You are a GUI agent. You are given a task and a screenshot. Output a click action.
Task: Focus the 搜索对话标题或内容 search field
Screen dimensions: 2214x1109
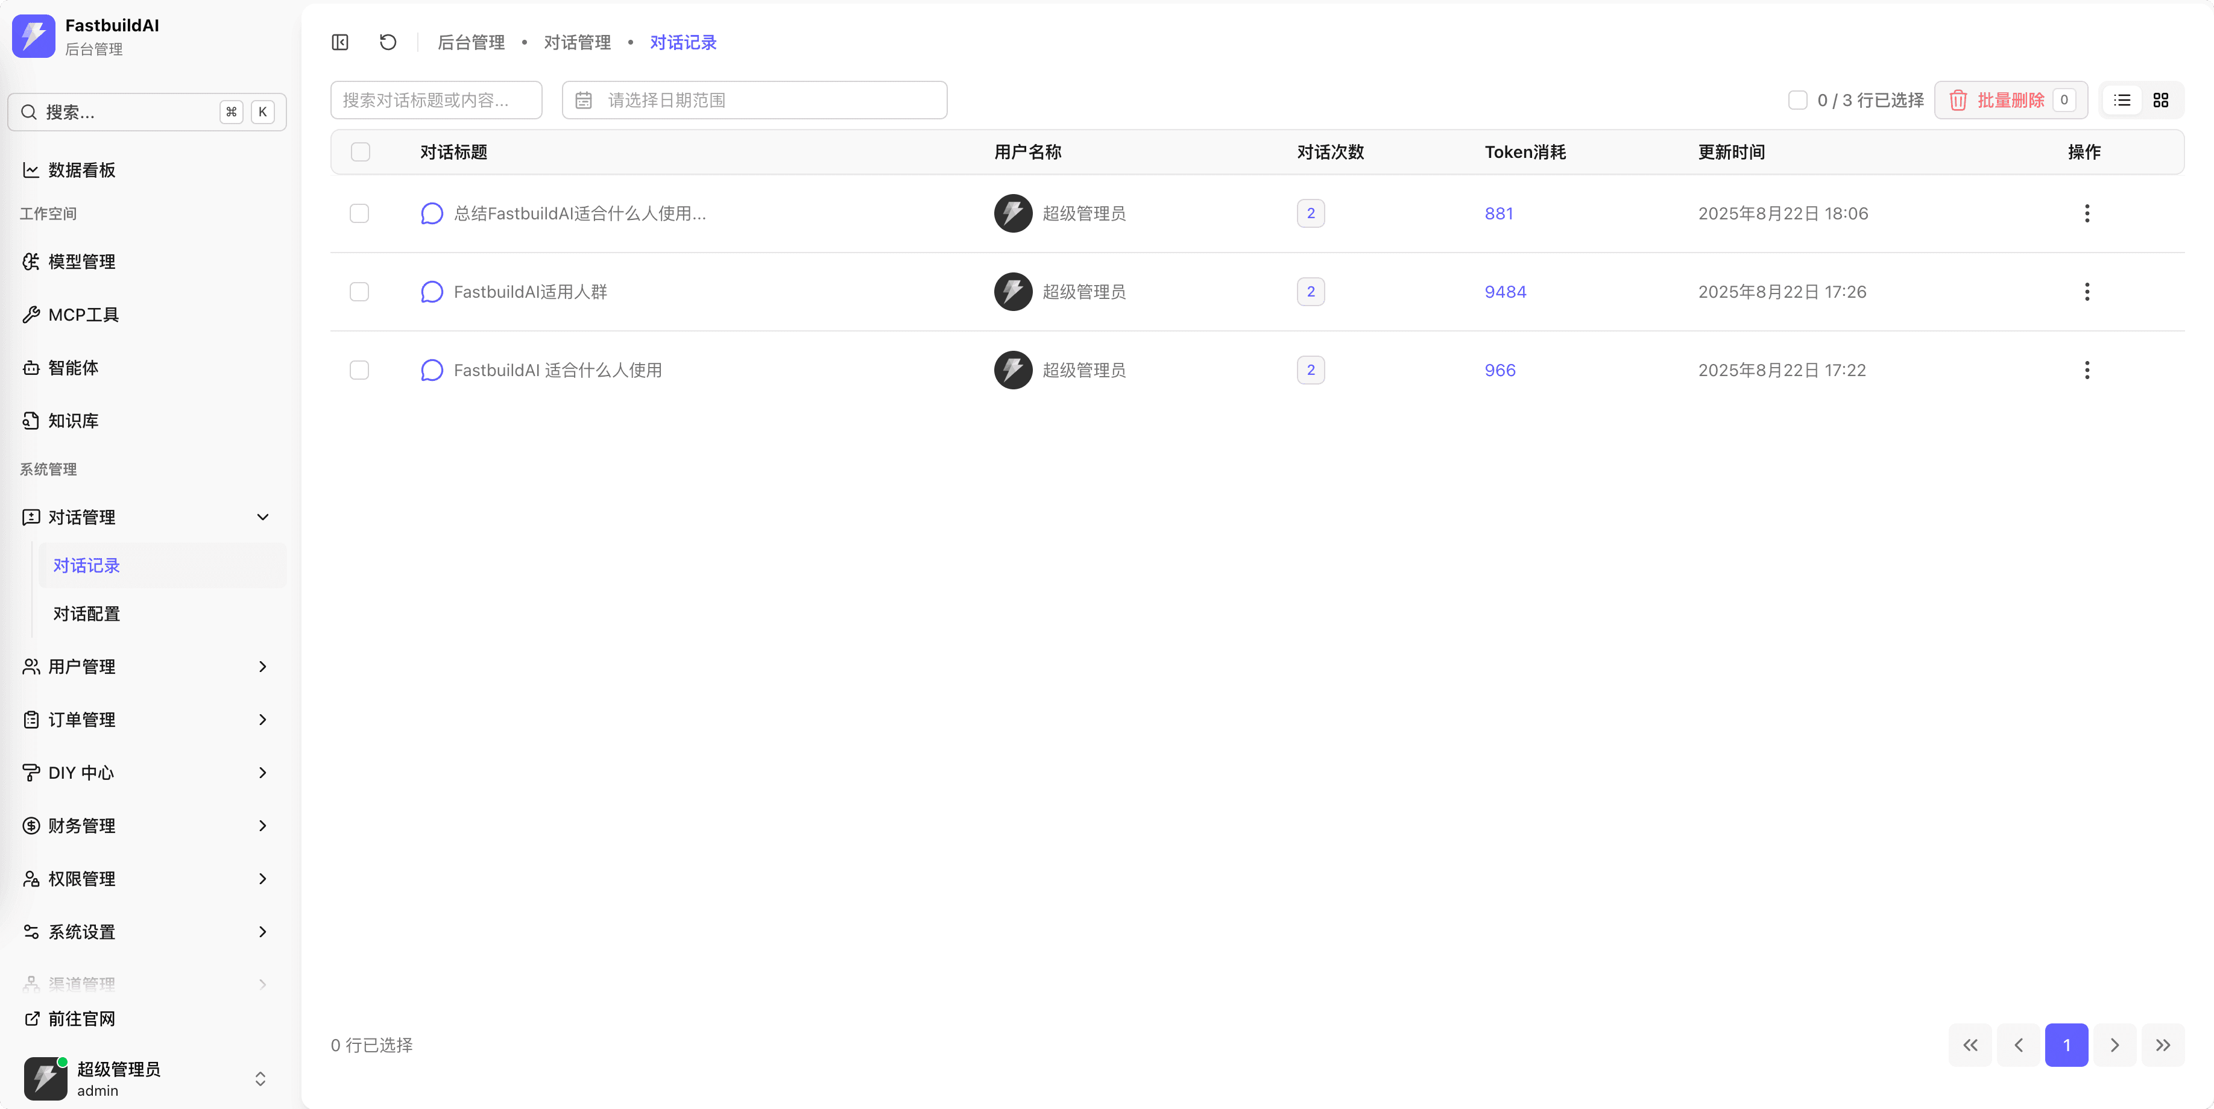tap(436, 101)
